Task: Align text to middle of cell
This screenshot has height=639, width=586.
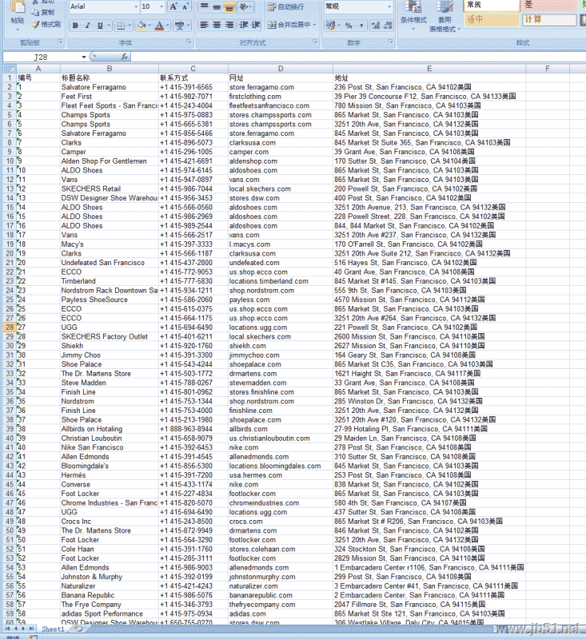Action: tap(217, 7)
